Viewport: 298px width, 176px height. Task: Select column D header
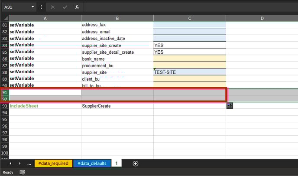262,18
